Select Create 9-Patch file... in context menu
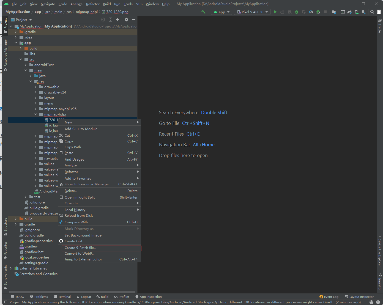 click(x=80, y=248)
